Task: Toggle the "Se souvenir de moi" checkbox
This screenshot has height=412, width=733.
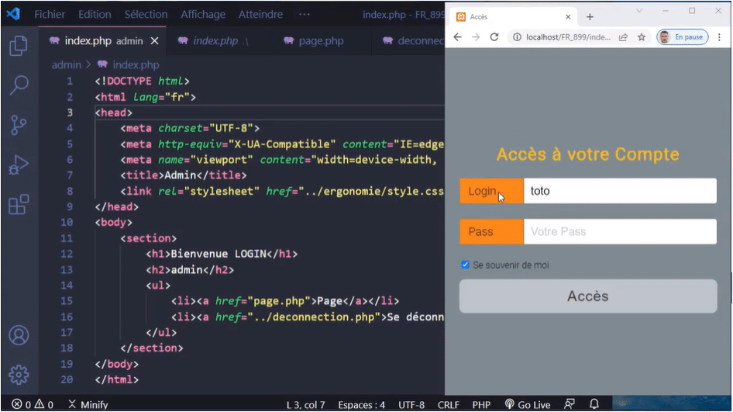Action: [465, 265]
